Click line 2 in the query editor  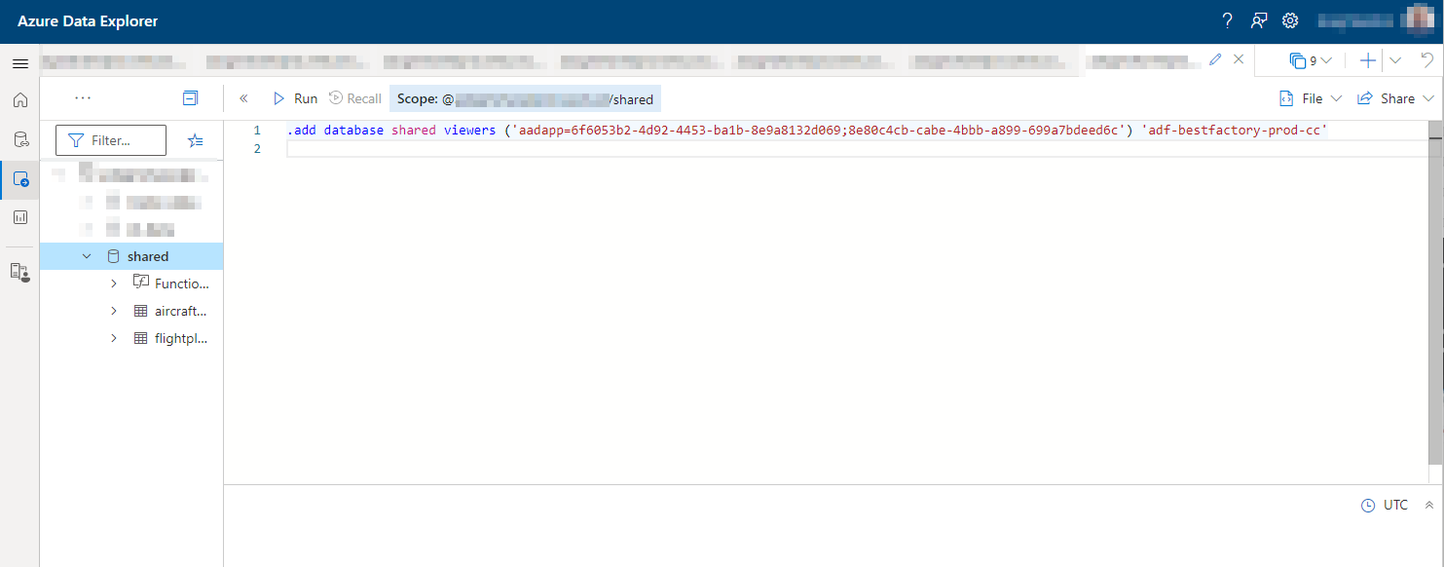[x=857, y=148]
